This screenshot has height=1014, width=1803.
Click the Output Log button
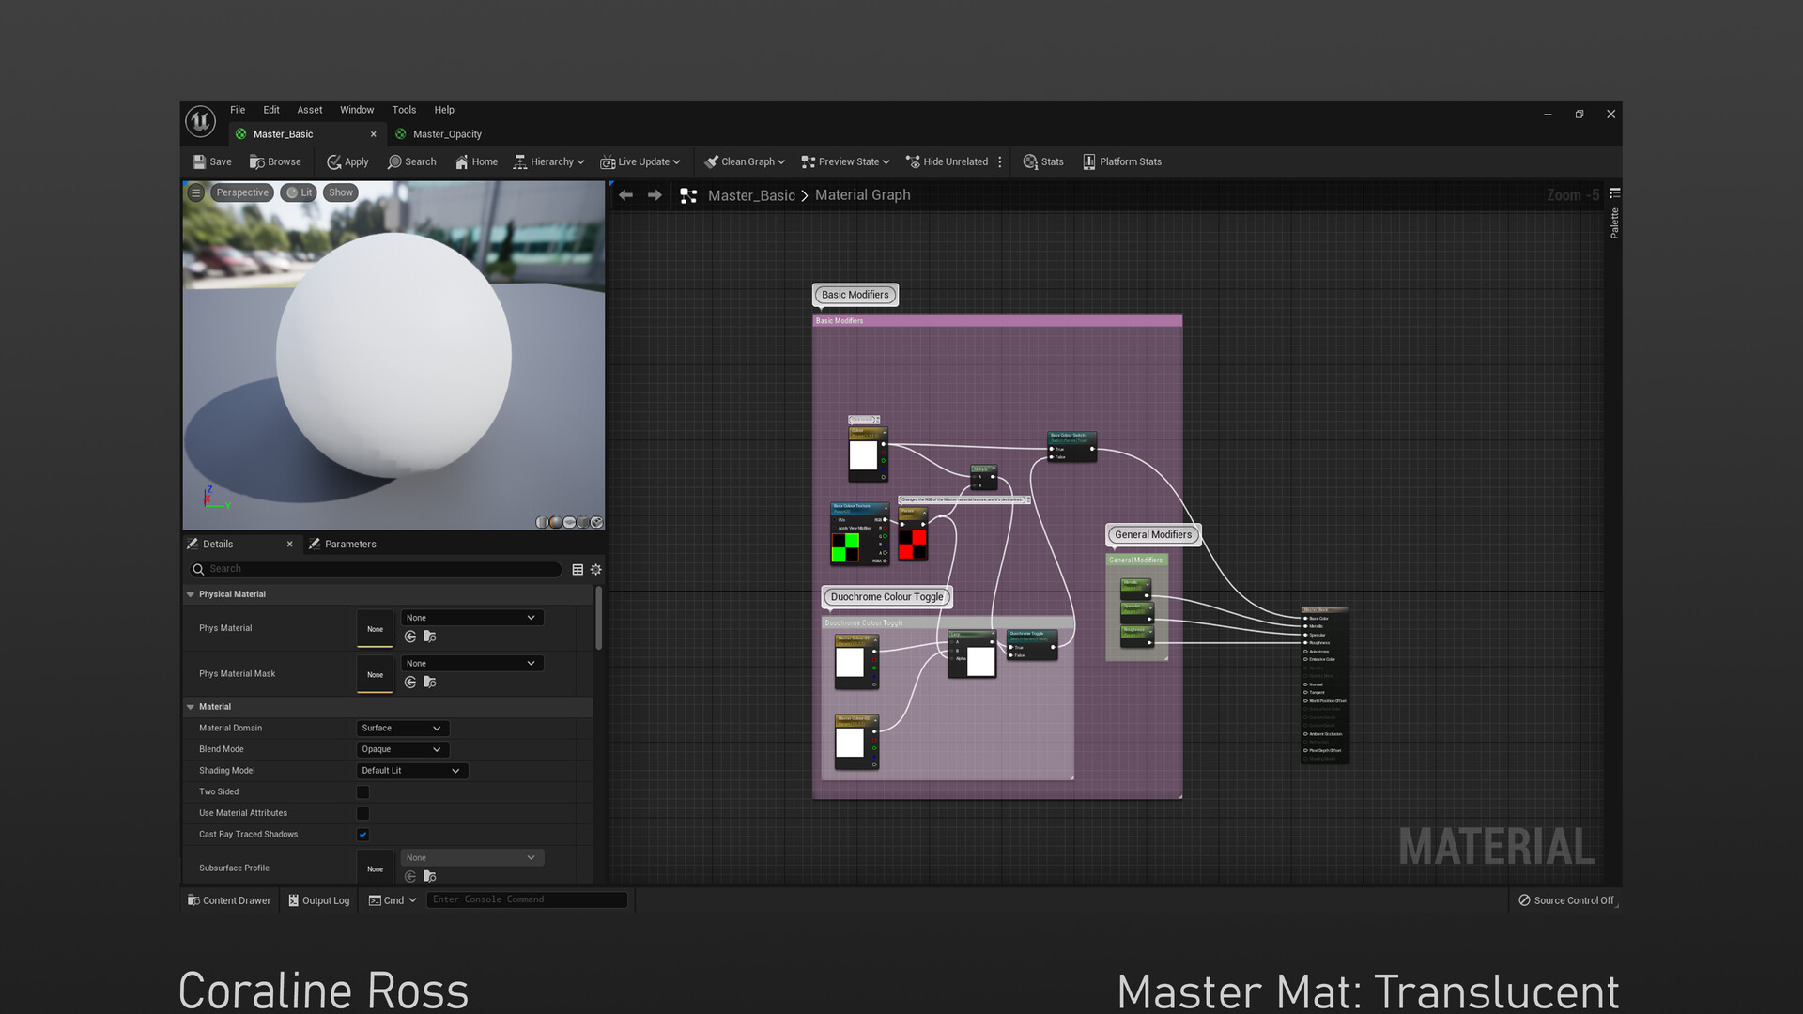318,900
